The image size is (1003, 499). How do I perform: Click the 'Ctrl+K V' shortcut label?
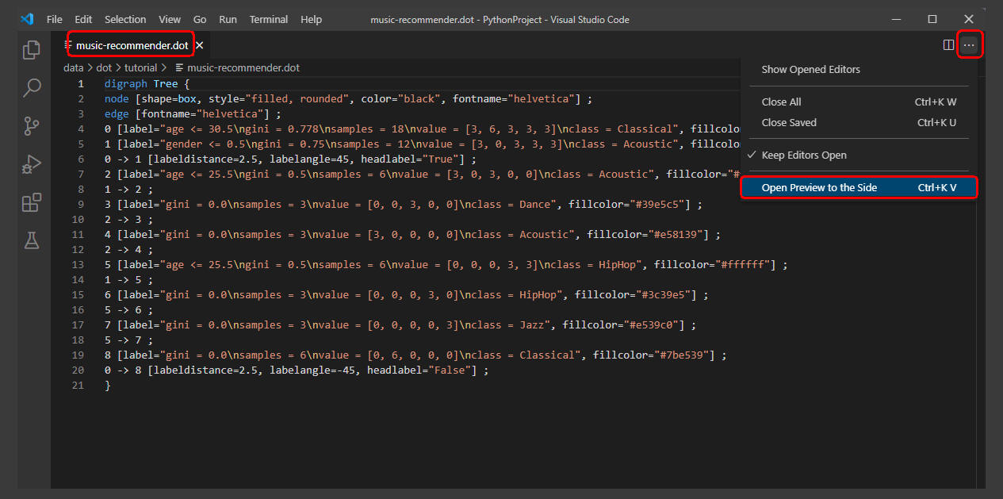(x=937, y=187)
